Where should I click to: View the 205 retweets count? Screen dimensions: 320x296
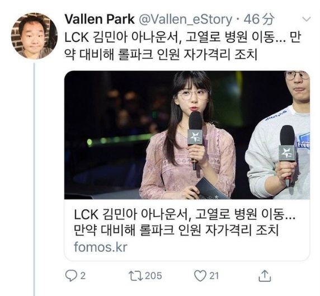tap(153, 276)
